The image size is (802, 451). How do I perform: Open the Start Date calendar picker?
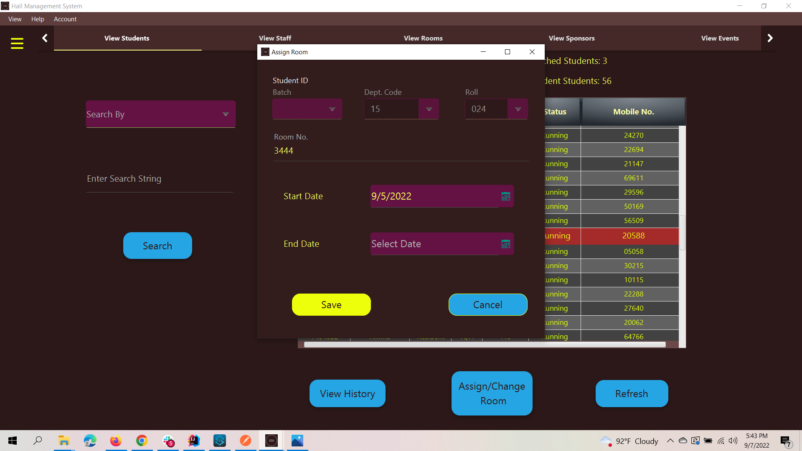pyautogui.click(x=506, y=196)
